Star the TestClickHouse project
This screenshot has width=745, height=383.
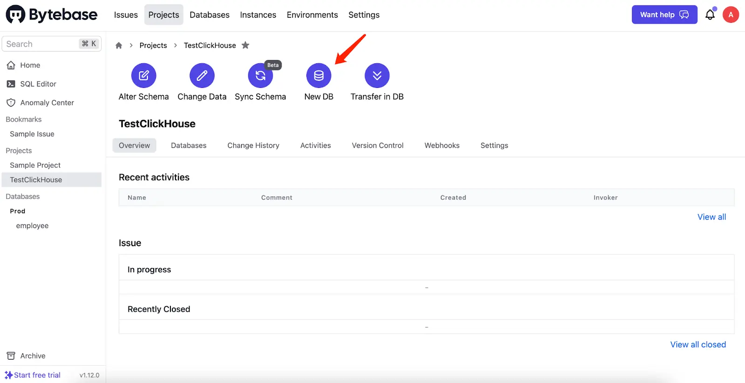coord(245,45)
